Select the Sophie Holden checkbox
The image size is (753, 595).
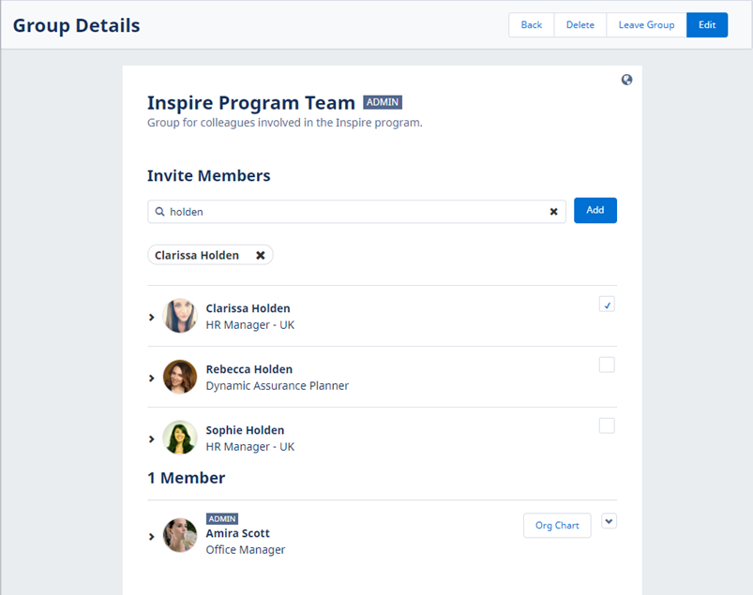607,425
